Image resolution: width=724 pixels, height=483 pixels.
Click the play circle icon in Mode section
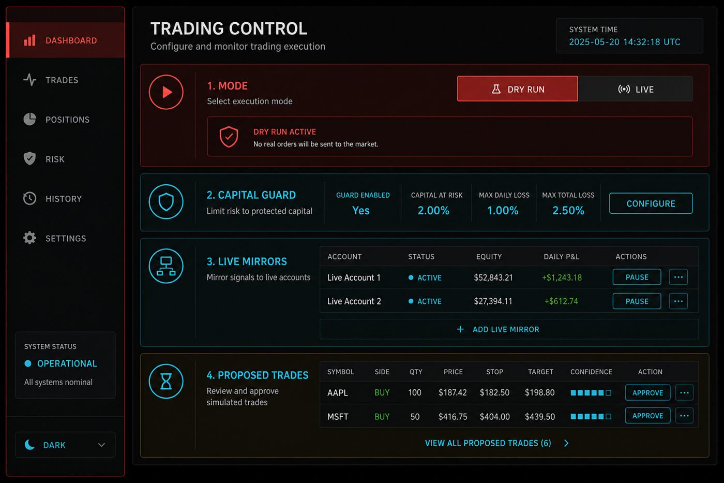click(166, 92)
